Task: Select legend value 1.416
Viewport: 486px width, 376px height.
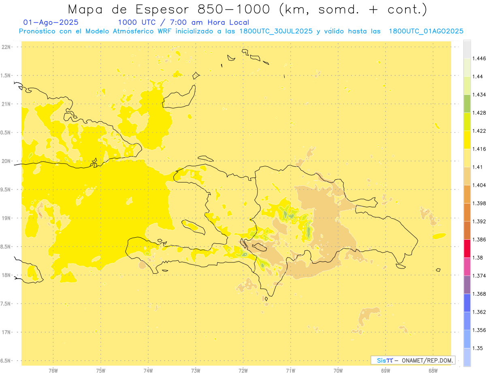Action: [x=479, y=149]
